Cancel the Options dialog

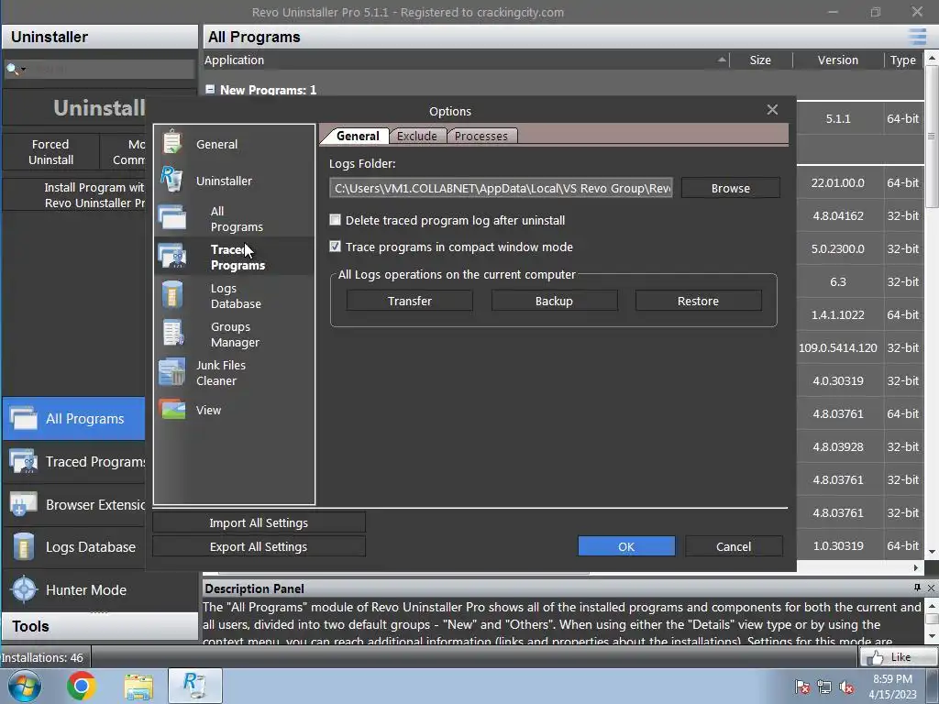[x=734, y=546]
